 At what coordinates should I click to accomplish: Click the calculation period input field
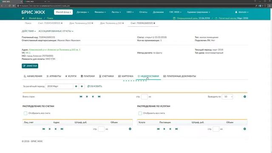click(59, 86)
